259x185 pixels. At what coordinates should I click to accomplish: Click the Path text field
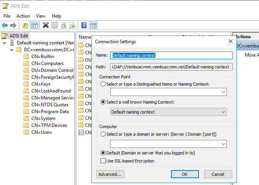click(171, 67)
